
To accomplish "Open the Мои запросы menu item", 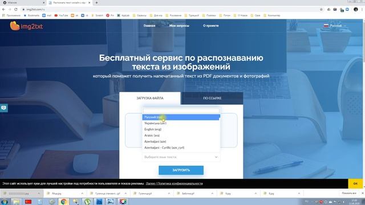I will pos(179,26).
